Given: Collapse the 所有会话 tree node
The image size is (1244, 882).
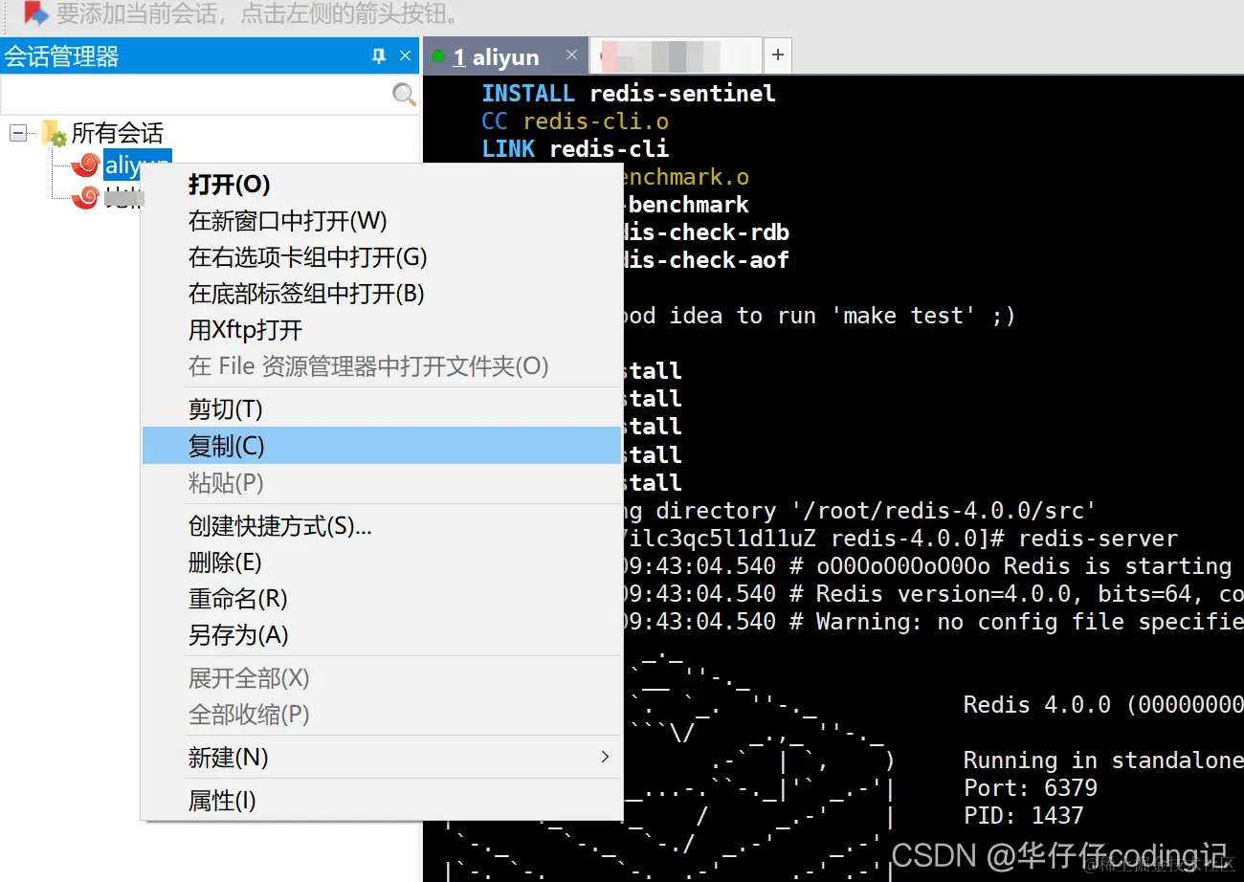Looking at the screenshot, I should pos(18,133).
